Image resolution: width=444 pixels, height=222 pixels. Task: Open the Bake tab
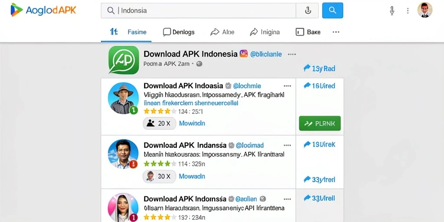tap(308, 32)
